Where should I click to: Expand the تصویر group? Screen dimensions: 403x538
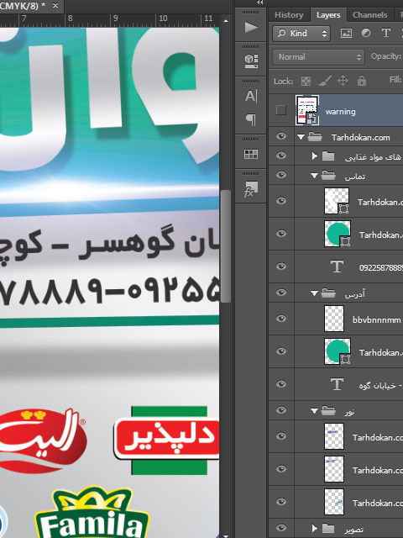[314, 529]
